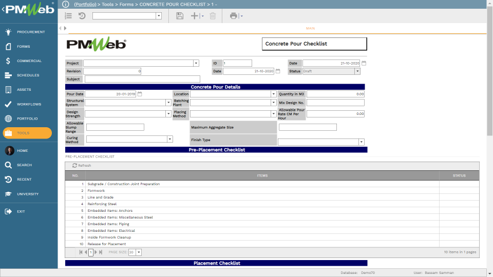Click the list view icon in toolbar

pyautogui.click(x=68, y=16)
